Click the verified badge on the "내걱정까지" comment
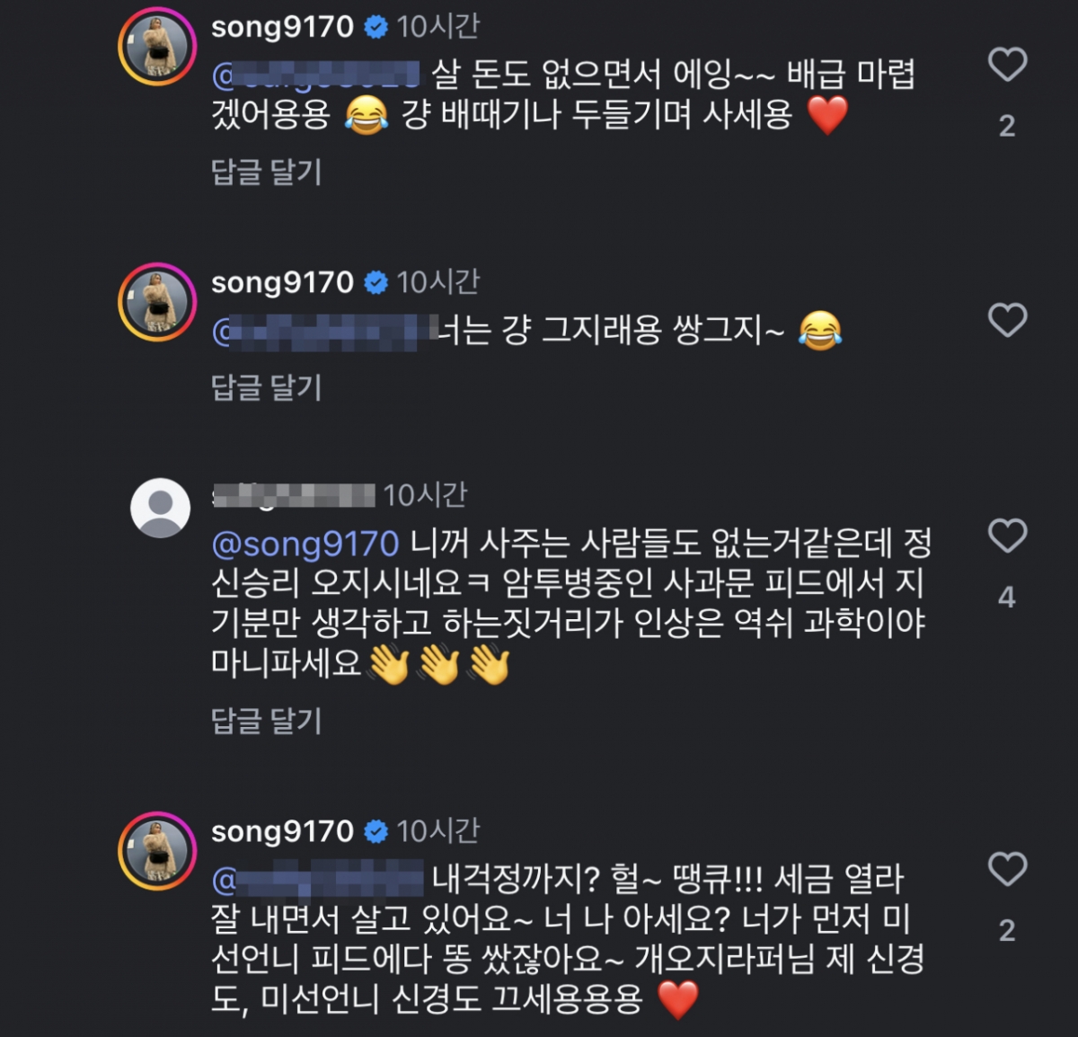 (376, 832)
